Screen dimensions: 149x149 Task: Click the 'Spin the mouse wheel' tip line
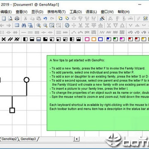click(99, 97)
